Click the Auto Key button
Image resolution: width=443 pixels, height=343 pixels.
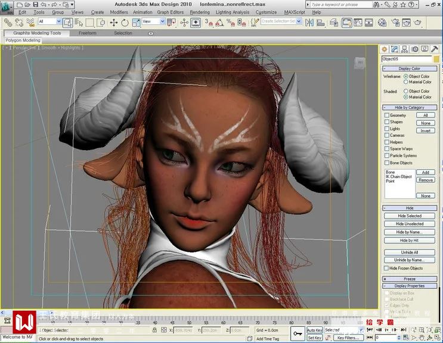tap(314, 330)
